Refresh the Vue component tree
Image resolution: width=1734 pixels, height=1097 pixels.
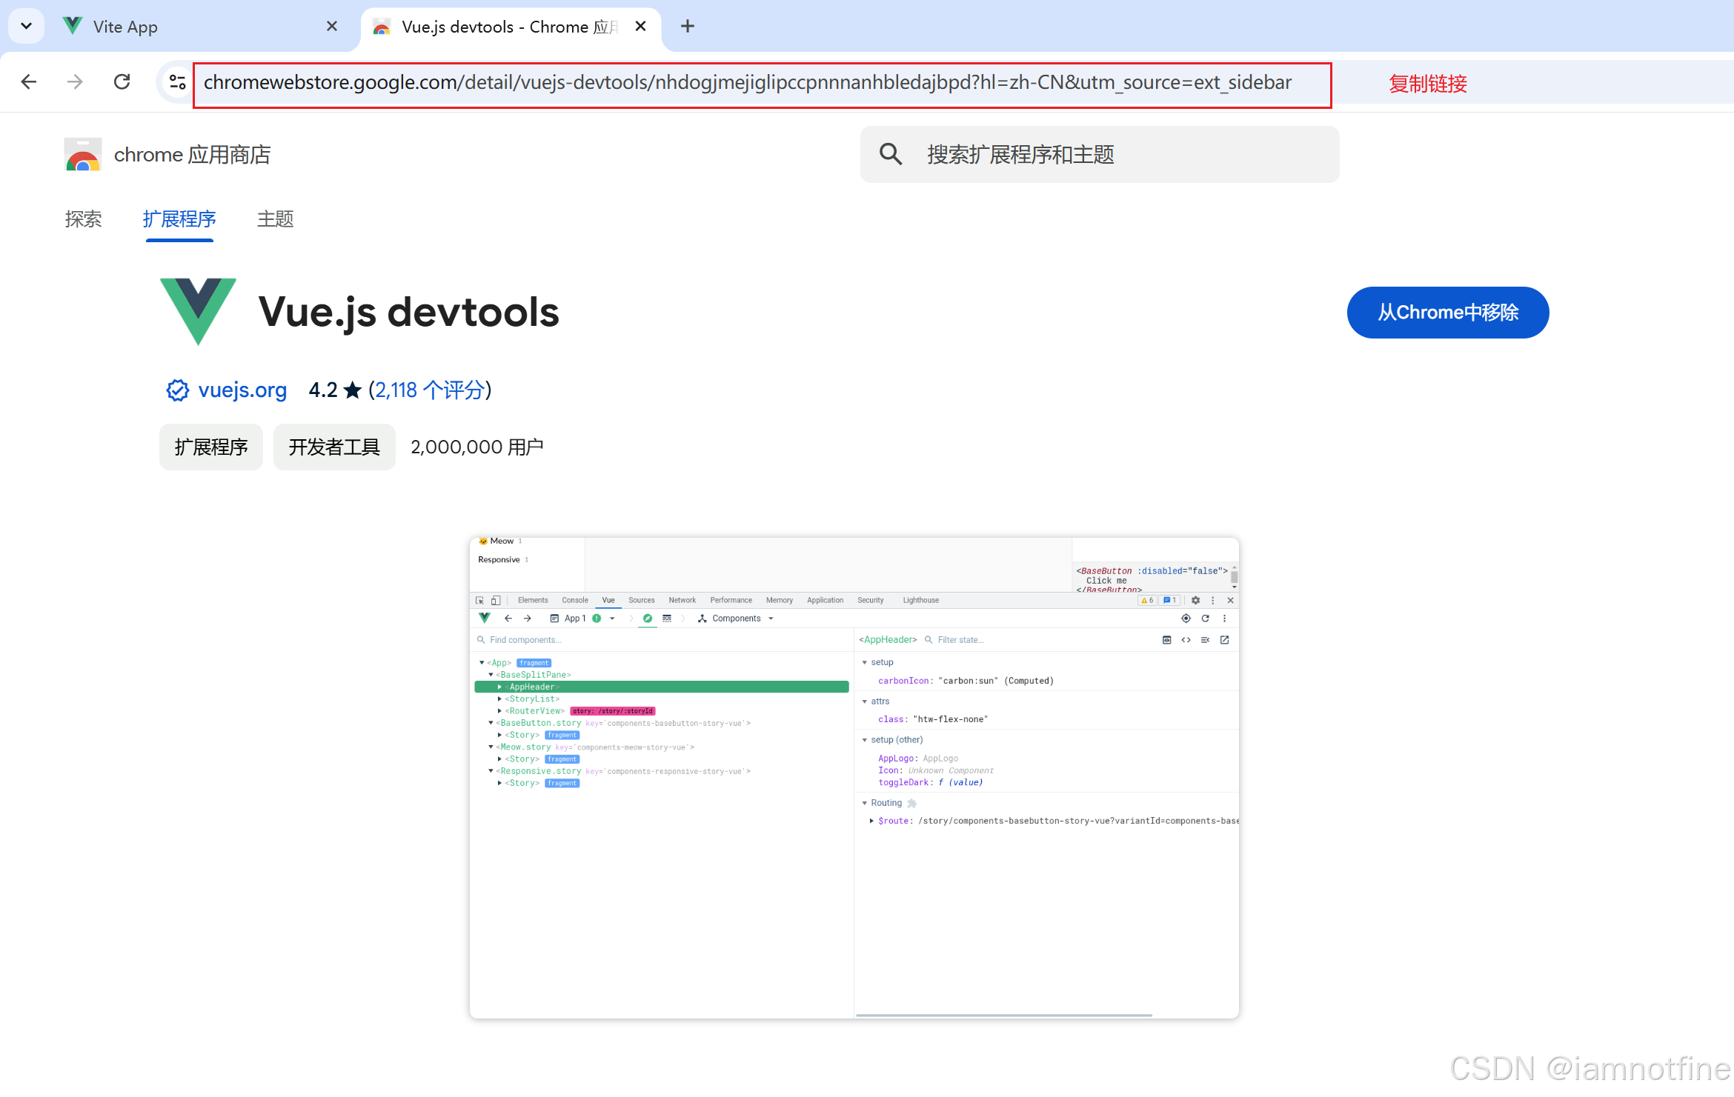pyautogui.click(x=1206, y=618)
